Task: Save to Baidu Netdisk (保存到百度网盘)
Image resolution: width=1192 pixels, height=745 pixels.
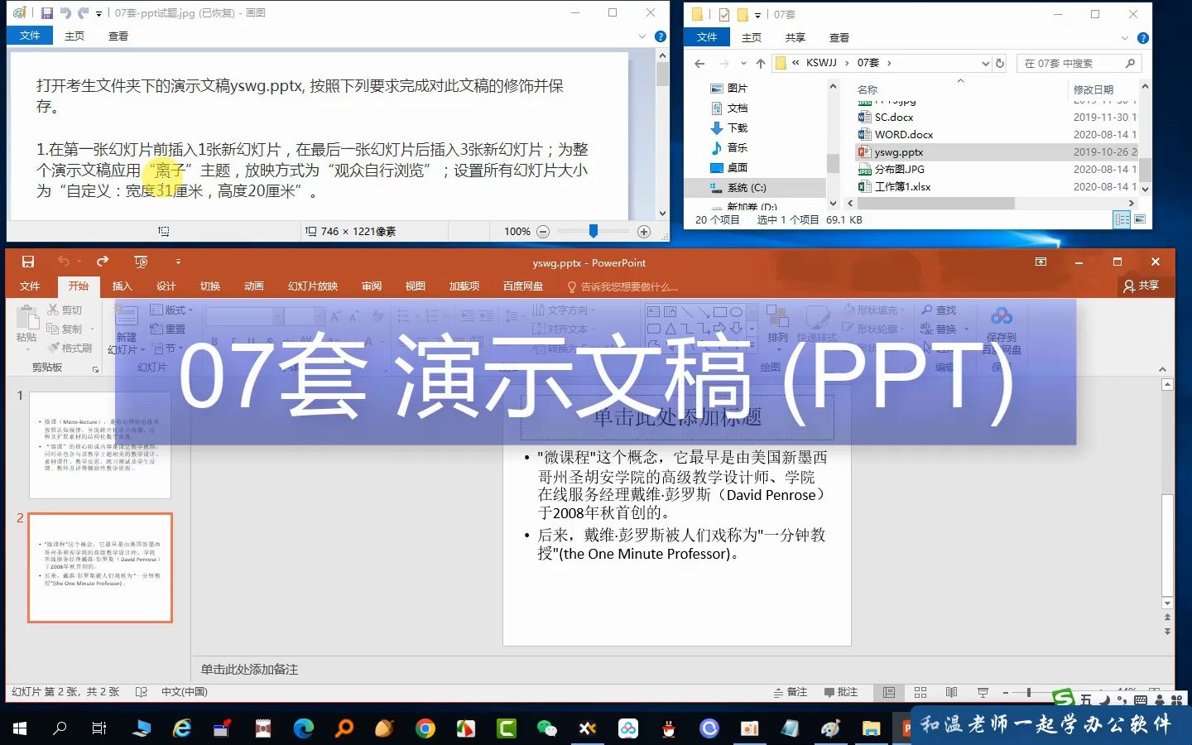Action: tap(1002, 329)
